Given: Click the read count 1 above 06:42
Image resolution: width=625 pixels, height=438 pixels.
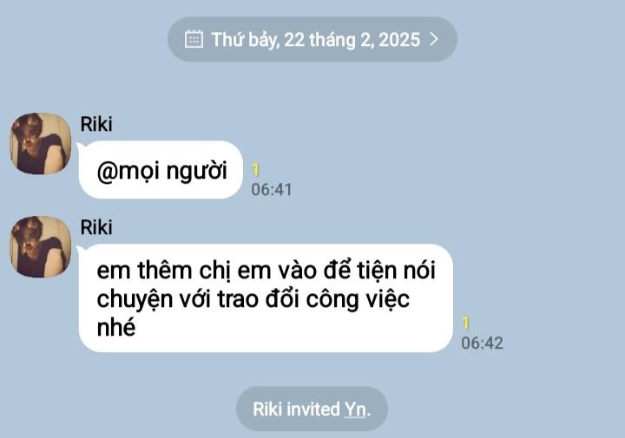Looking at the screenshot, I should 465,324.
